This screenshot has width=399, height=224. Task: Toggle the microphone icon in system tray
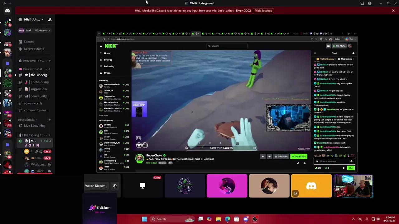pos(367,219)
